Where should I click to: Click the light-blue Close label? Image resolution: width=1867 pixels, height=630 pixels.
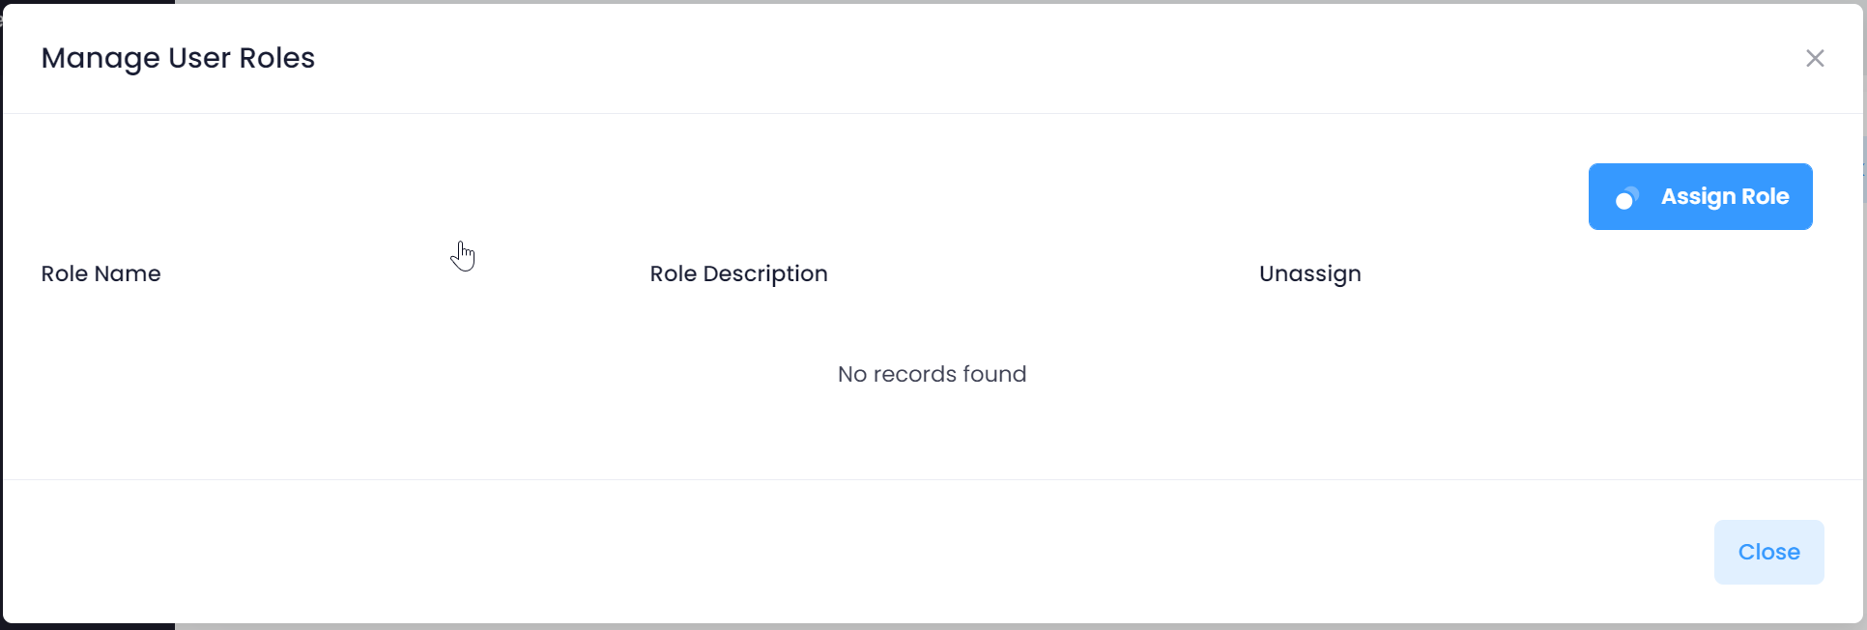pos(1768,553)
